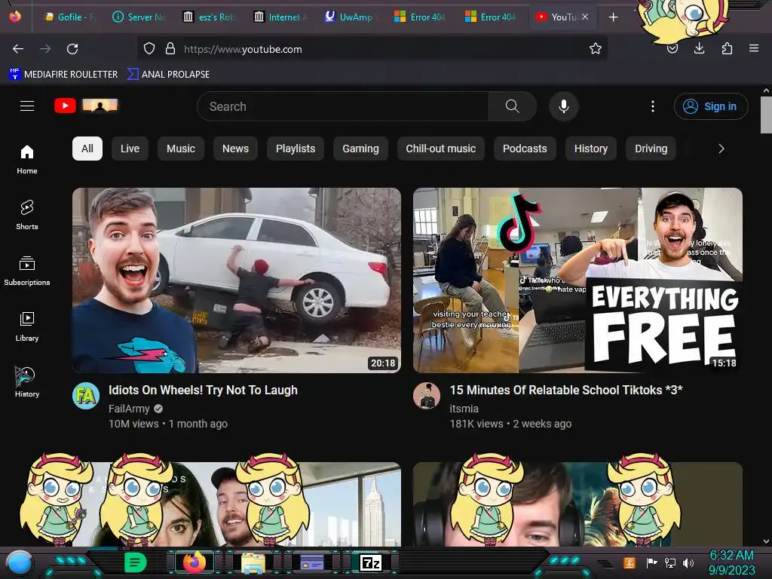Switch to the first Error 404 tab

[x=420, y=17]
